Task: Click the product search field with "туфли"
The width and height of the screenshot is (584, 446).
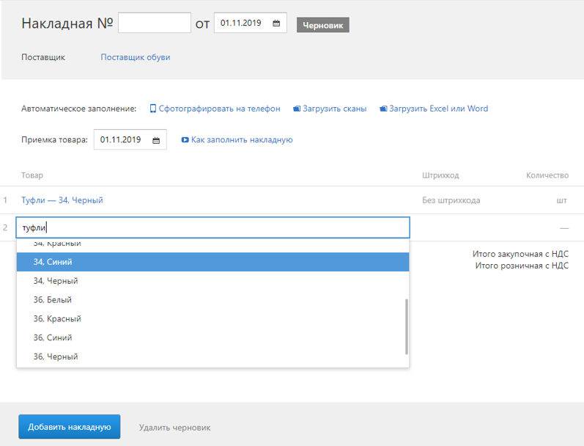Action: [212, 227]
